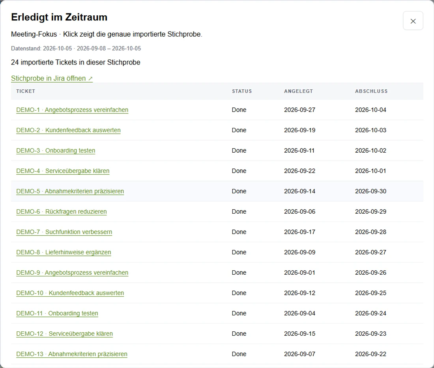Select completion date 2026-09-28
This screenshot has width=434, height=368.
370,232
